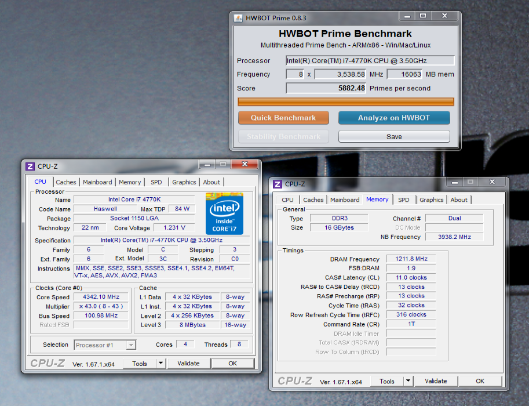529x406 pixels.
Task: Open SPD tab in left CPU-Z window
Action: tap(156, 182)
